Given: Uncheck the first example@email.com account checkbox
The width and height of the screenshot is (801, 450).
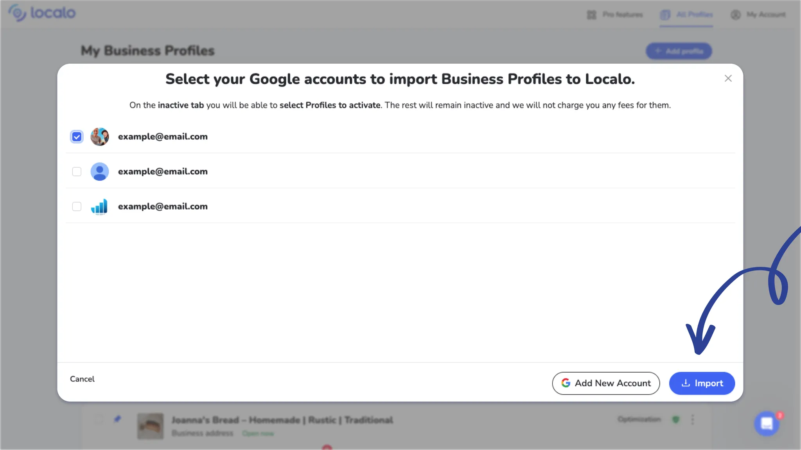Looking at the screenshot, I should [77, 137].
